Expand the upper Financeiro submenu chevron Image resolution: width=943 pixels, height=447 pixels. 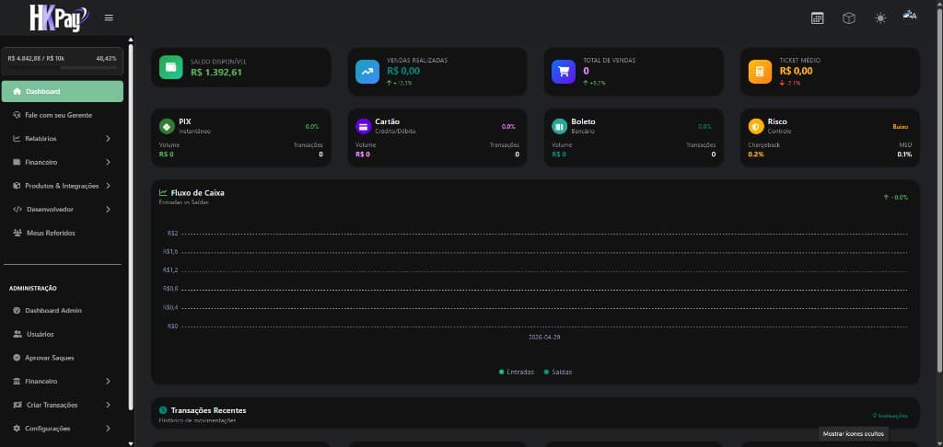(108, 162)
